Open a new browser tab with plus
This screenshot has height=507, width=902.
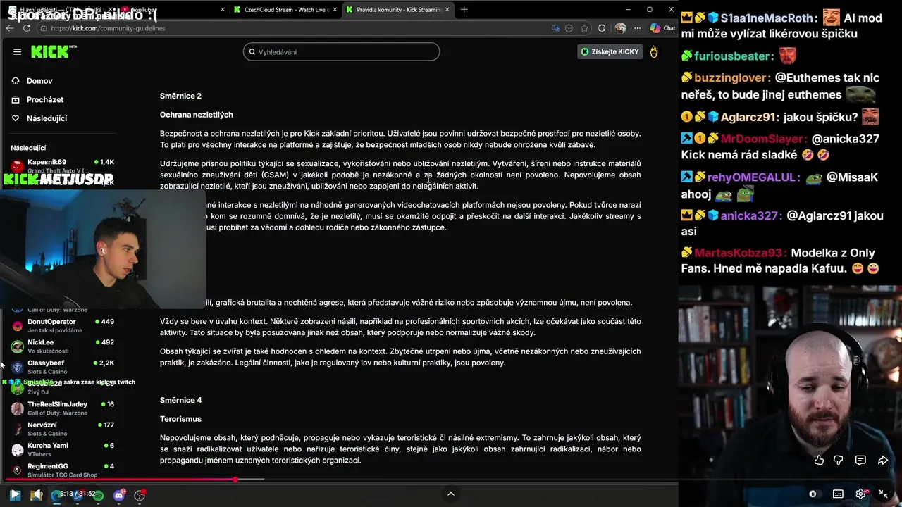pyautogui.click(x=464, y=9)
